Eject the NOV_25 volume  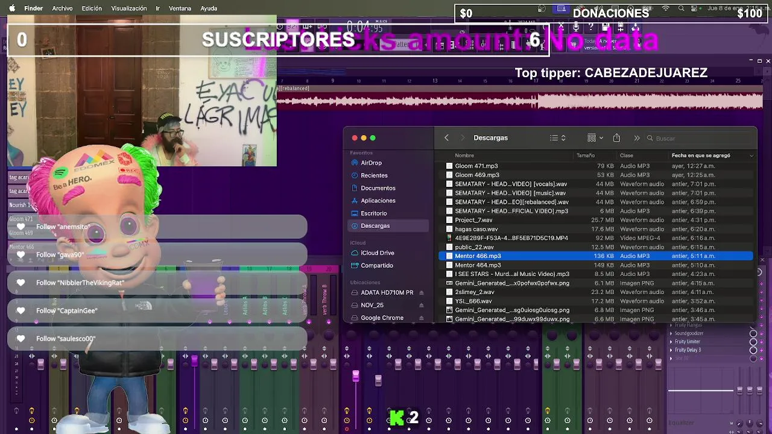tap(421, 306)
